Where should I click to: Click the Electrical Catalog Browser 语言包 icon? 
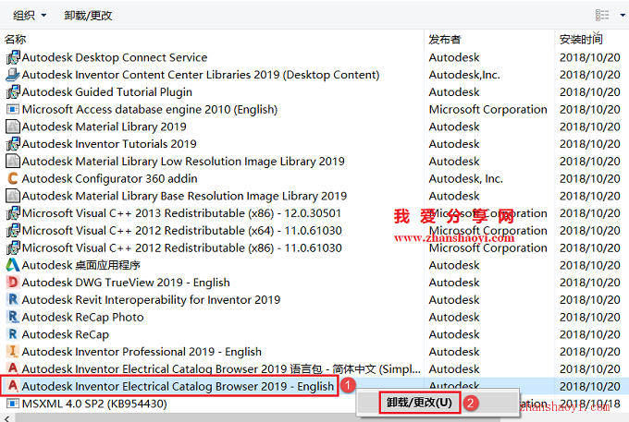tap(13, 368)
